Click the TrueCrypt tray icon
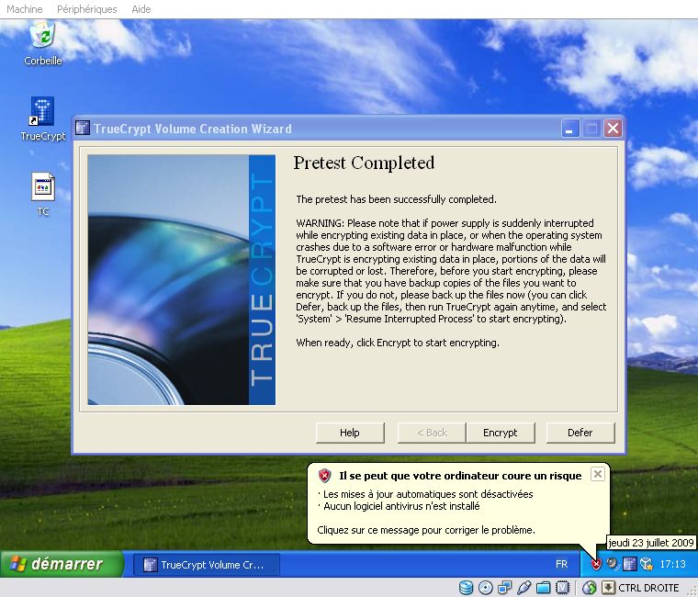698x597 pixels. (629, 564)
